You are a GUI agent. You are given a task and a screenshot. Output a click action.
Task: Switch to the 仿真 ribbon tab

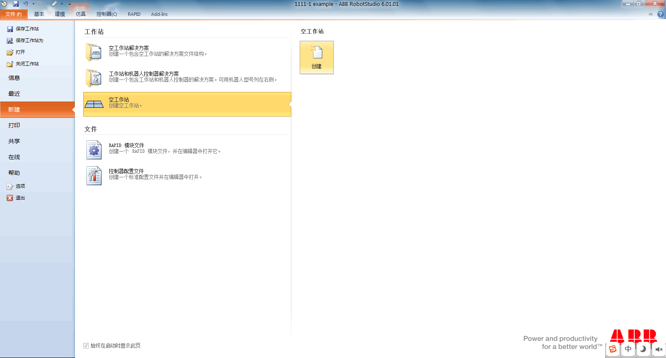[x=81, y=14]
